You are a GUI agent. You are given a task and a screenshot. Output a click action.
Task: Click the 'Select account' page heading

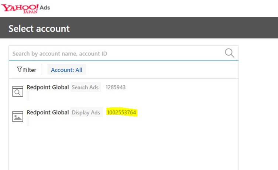tap(39, 28)
